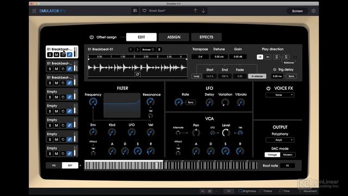Select the first Empty sample slot
Viewport: 348px width, 196px height.
pyautogui.click(x=61, y=94)
